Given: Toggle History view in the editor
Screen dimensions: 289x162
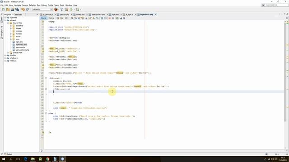Looking at the screenshot, I should tap(51, 18).
